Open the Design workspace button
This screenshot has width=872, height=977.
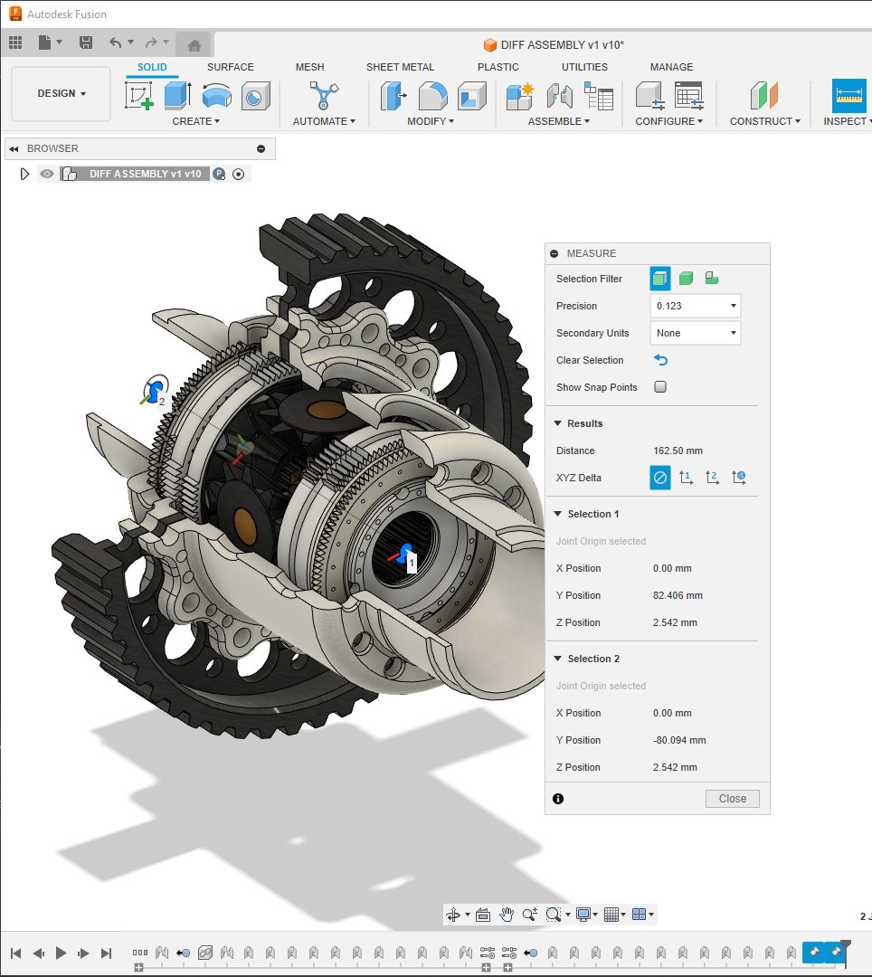coord(62,93)
